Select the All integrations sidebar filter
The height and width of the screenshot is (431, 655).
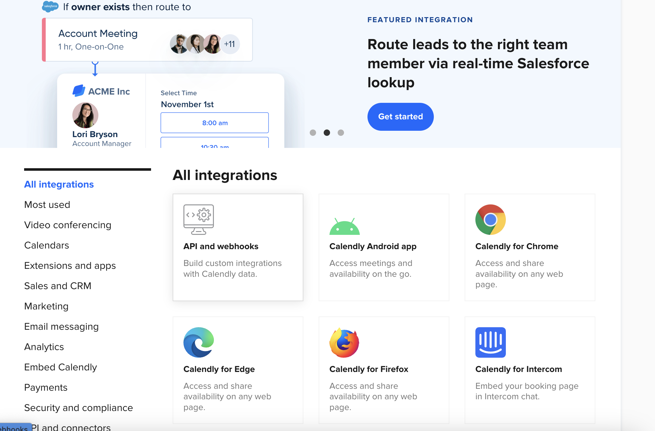pos(59,184)
